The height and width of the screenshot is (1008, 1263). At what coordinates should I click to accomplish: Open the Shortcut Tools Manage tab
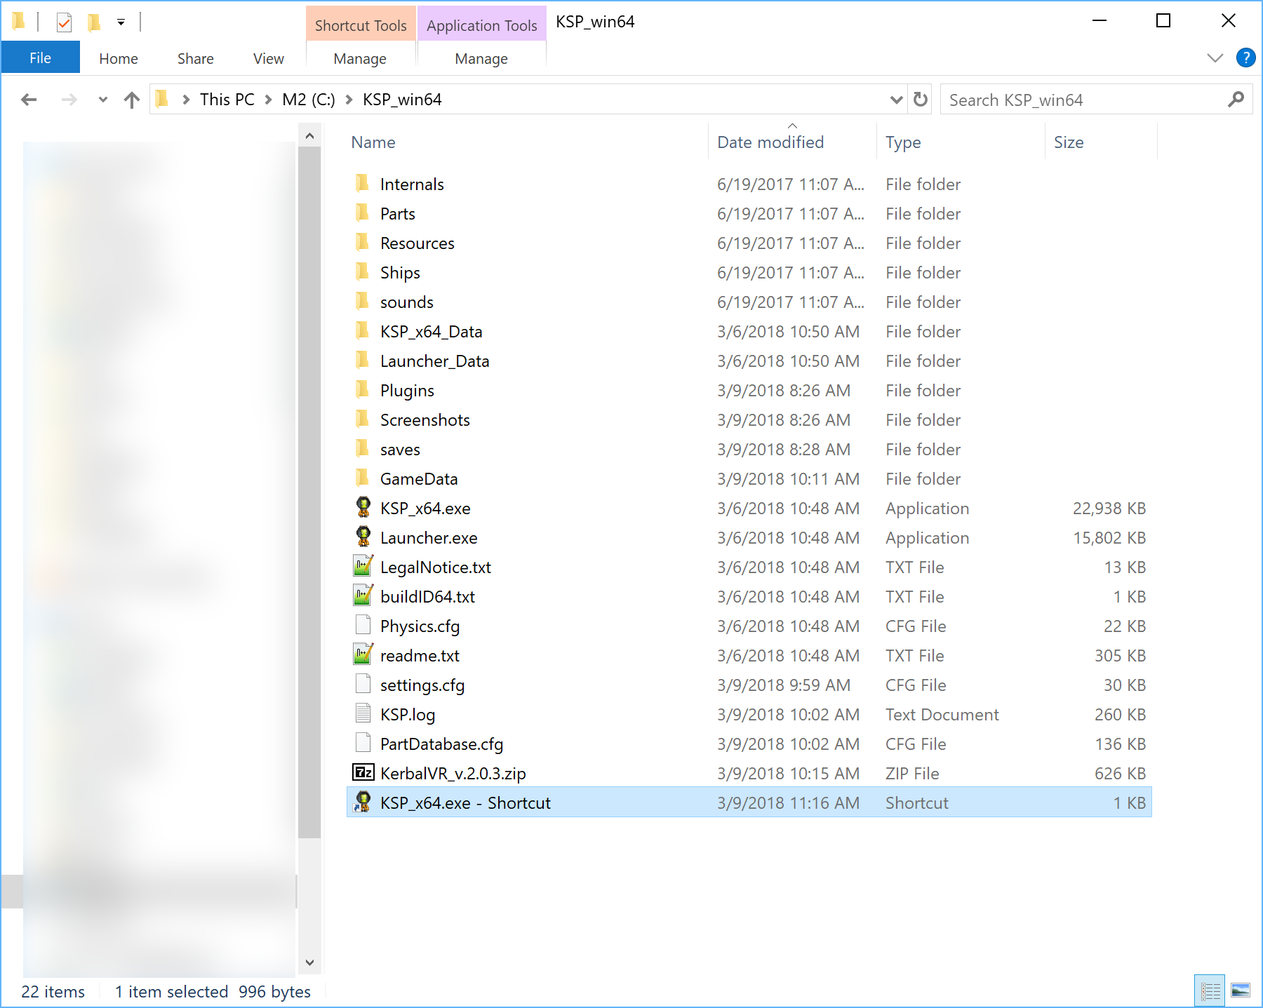pyautogui.click(x=360, y=59)
